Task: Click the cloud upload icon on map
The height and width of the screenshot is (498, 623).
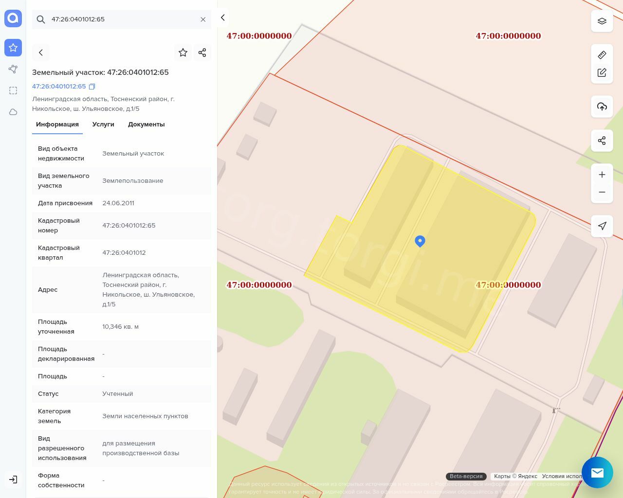Action: (602, 107)
